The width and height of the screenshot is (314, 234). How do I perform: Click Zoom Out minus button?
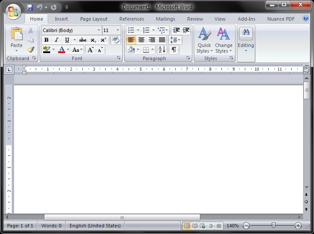tap(246, 226)
